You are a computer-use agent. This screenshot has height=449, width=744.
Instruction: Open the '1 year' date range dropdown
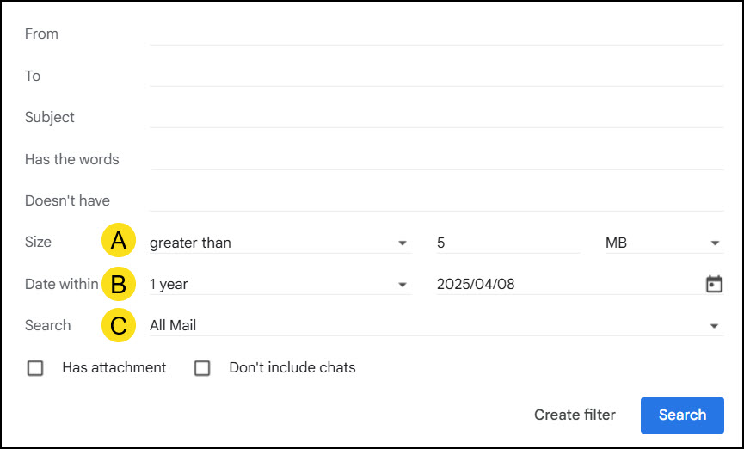click(278, 284)
